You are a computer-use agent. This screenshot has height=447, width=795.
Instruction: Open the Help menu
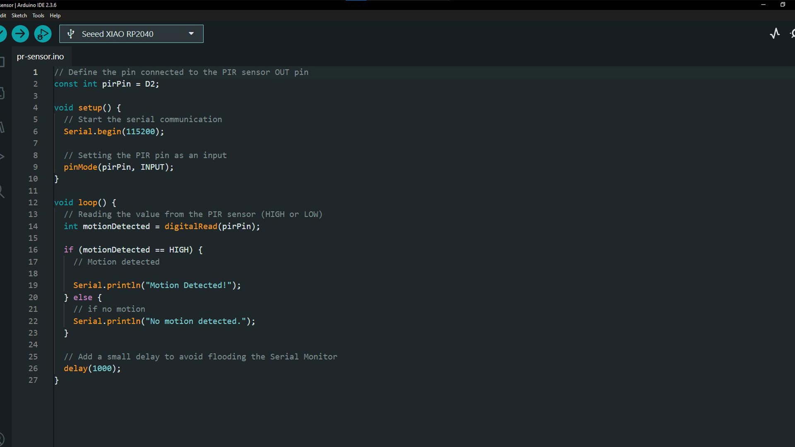pos(55,15)
